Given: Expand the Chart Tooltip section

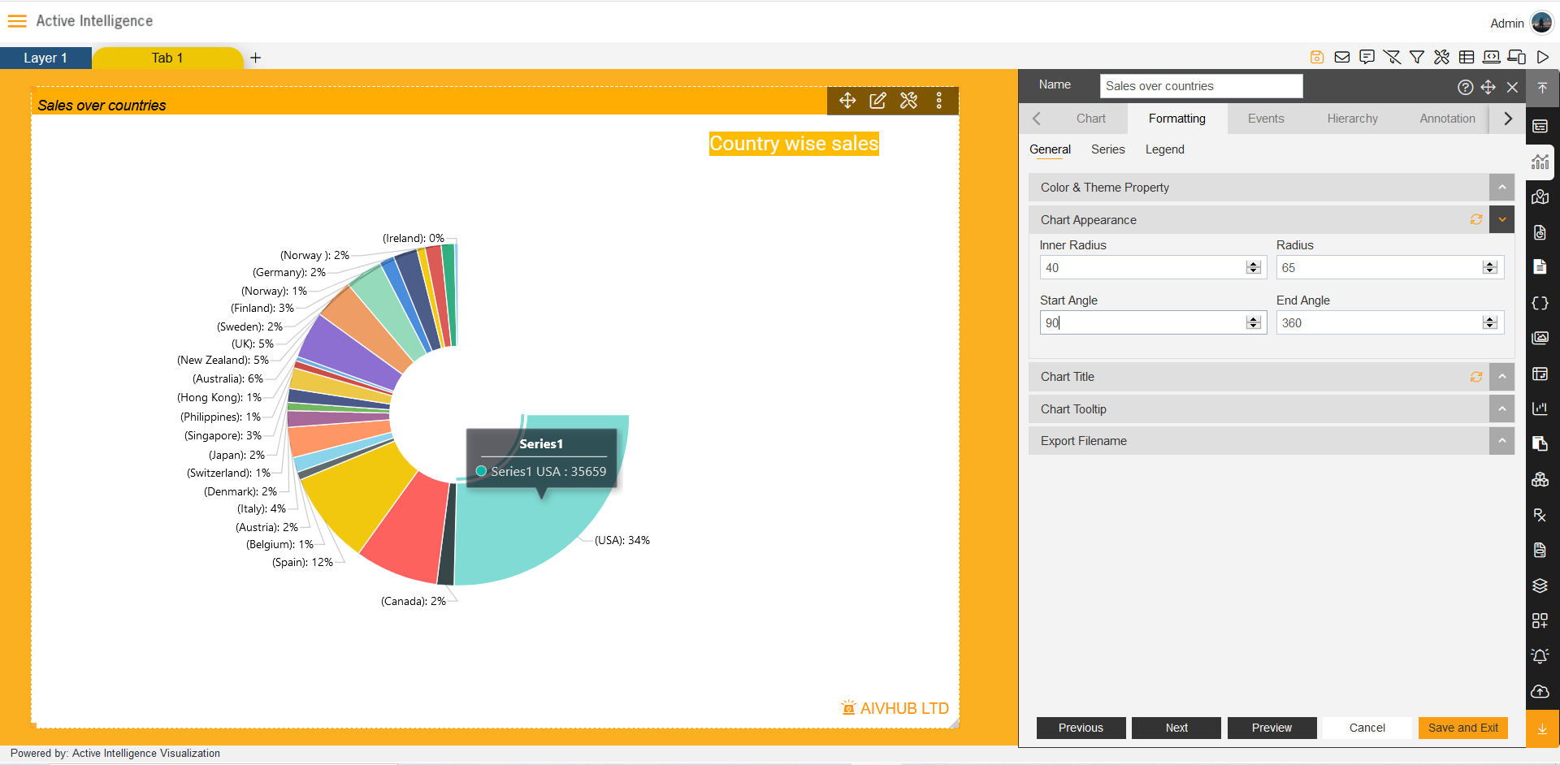Looking at the screenshot, I should pos(1501,408).
